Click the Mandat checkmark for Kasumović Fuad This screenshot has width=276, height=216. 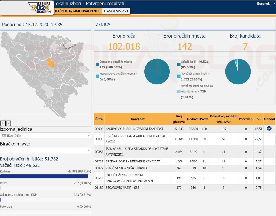[269, 129]
